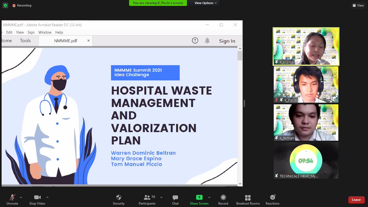Click the shared-screen panel divider handle
The height and width of the screenshot is (207, 368).
(x=244, y=104)
